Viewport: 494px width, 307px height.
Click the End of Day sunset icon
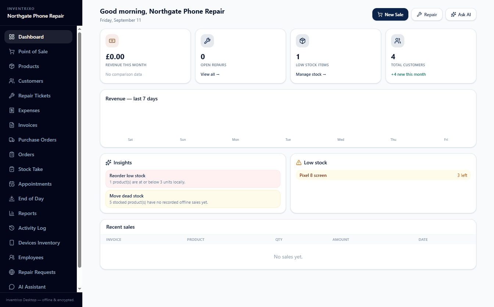(12, 199)
